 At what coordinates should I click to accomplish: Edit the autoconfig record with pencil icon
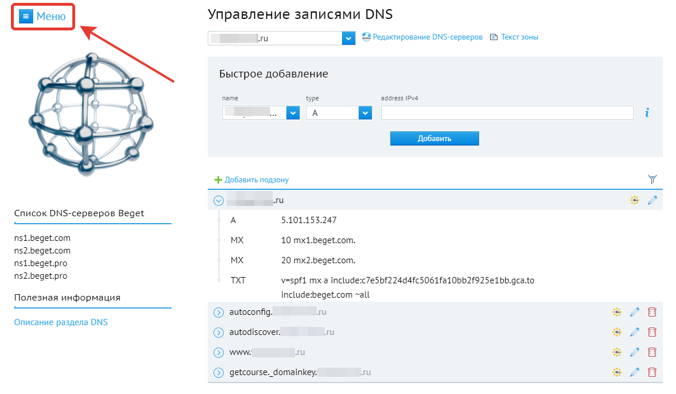[x=635, y=312]
